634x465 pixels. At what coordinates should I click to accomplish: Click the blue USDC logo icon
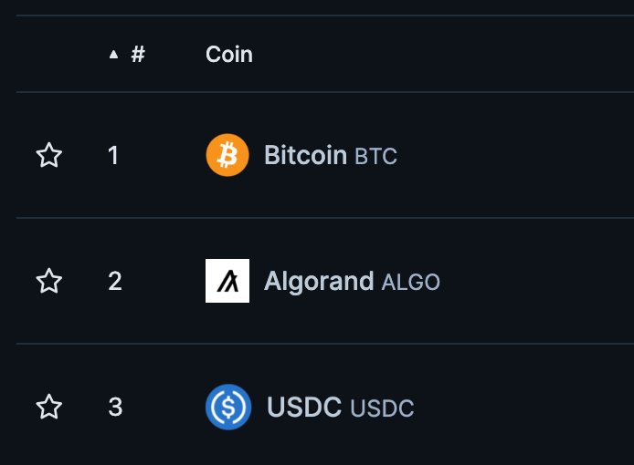tap(227, 407)
